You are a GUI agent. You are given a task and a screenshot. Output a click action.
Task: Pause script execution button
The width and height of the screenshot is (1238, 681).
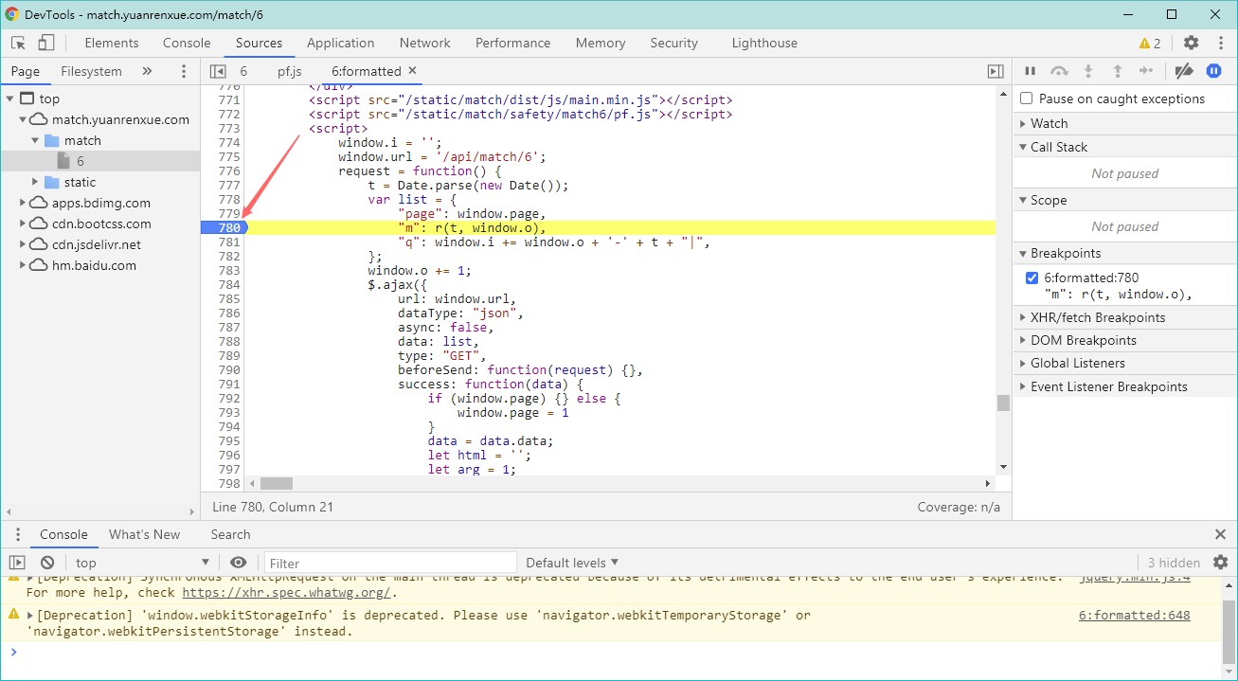coord(1031,71)
